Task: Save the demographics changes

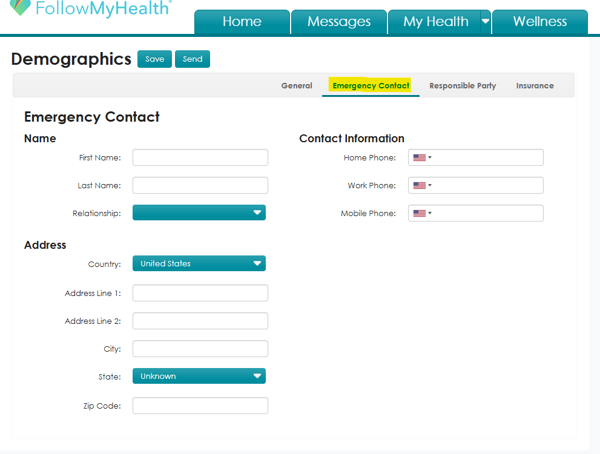Action: point(154,59)
